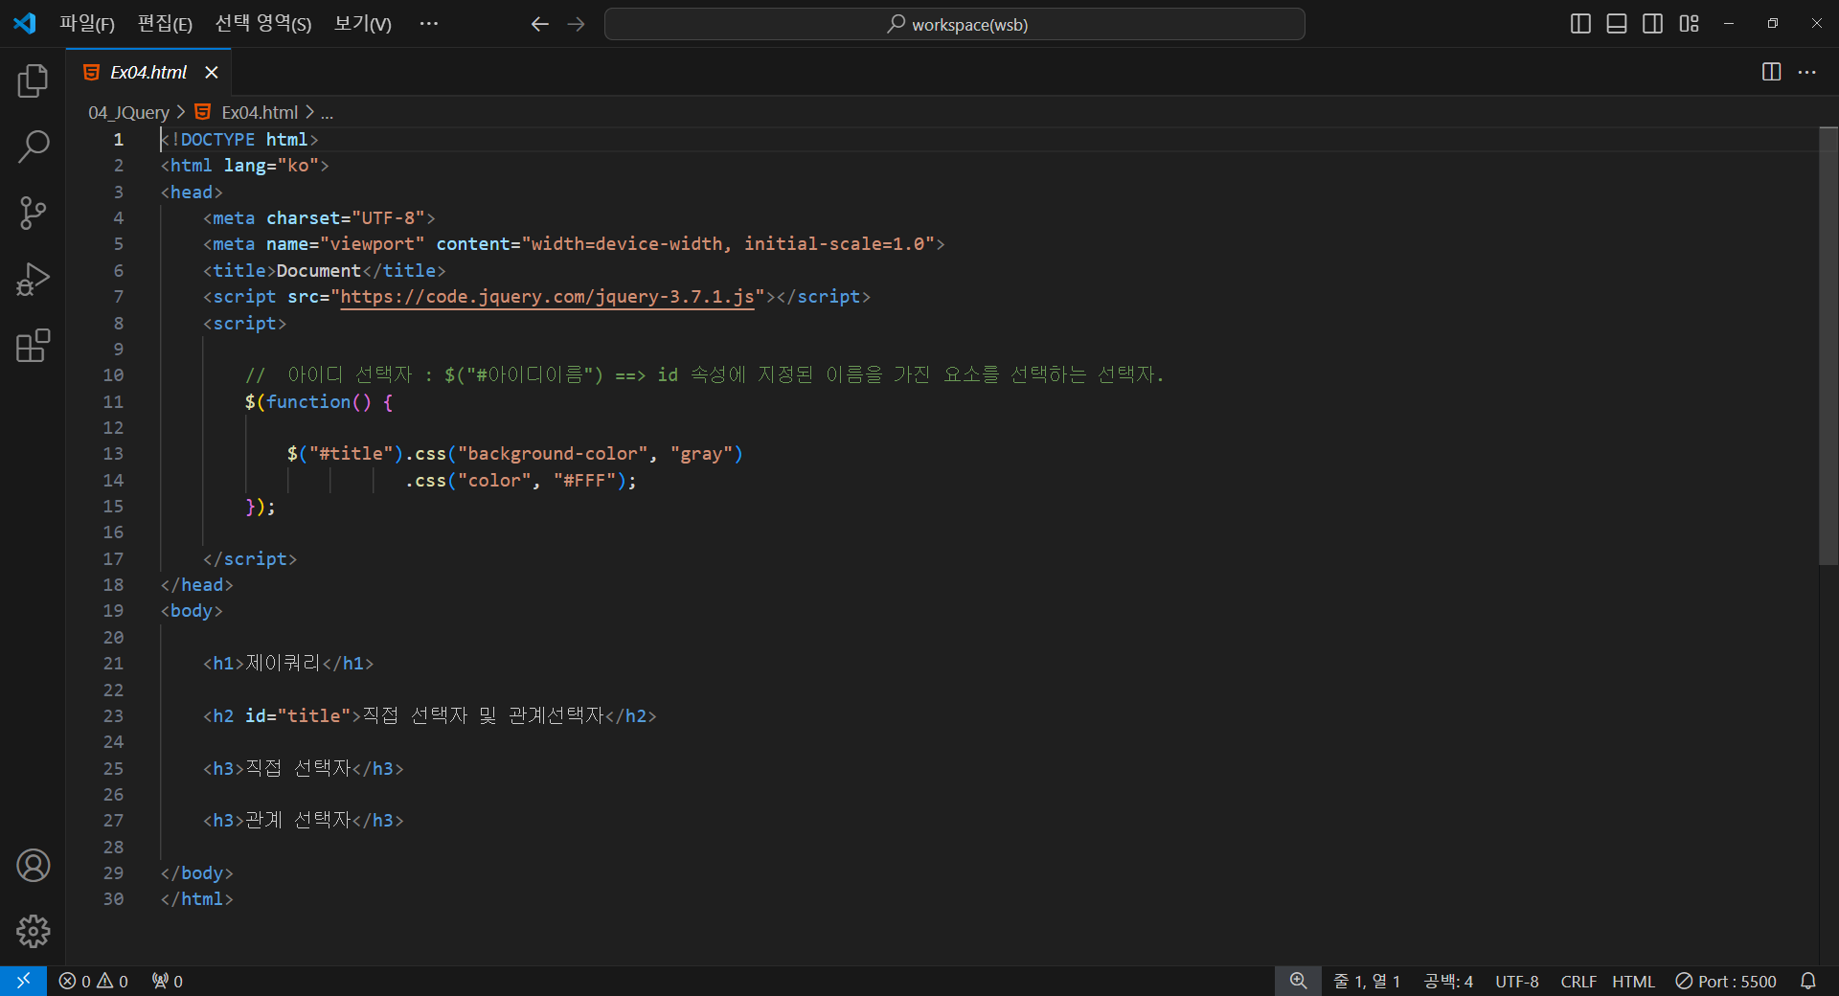This screenshot has height=996, width=1839.
Task: Open the Accounts menu icon
Action: [x=33, y=866]
